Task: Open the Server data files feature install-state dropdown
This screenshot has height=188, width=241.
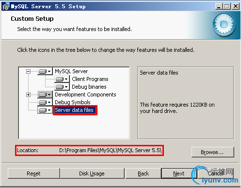Action: 45,110
